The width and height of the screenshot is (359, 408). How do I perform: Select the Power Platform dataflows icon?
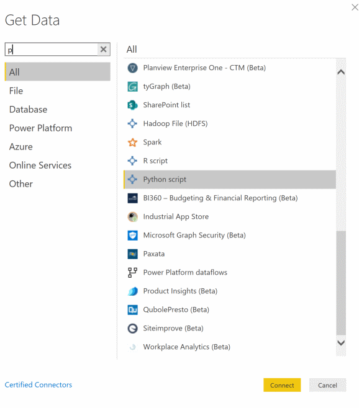(x=132, y=272)
